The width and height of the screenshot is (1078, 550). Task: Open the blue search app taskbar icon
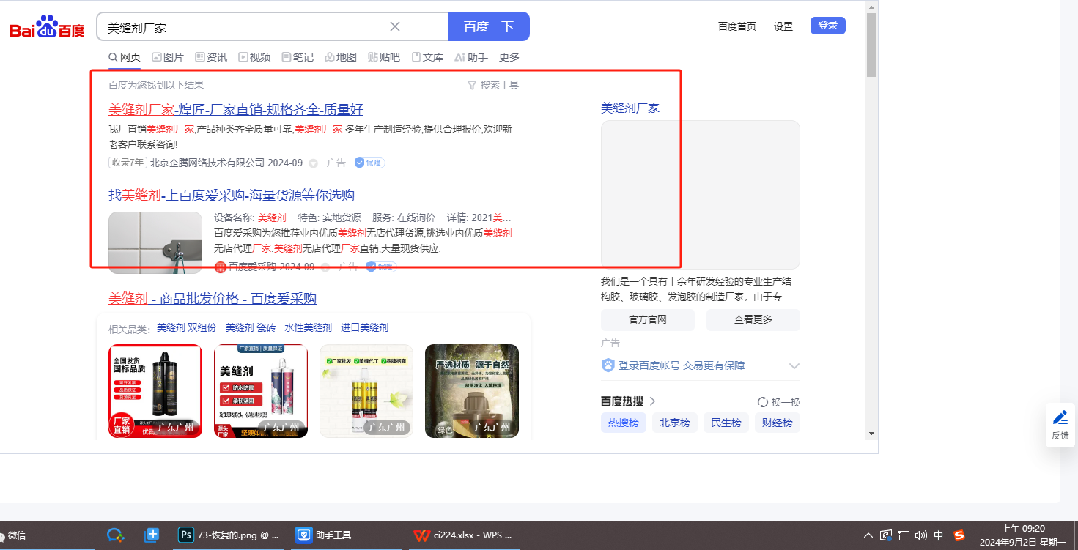pyautogui.click(x=115, y=535)
